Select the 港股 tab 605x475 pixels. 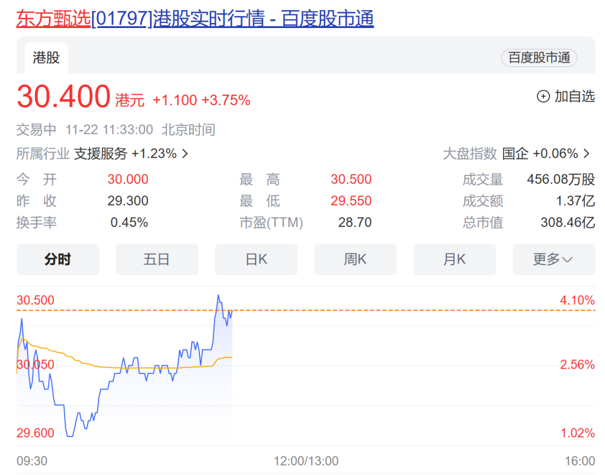click(46, 58)
